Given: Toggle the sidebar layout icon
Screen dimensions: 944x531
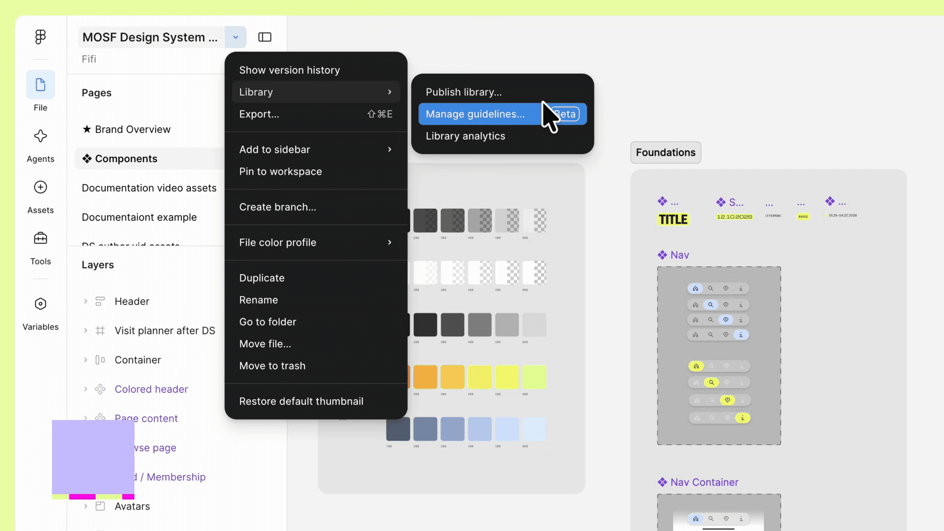Looking at the screenshot, I should (x=265, y=37).
